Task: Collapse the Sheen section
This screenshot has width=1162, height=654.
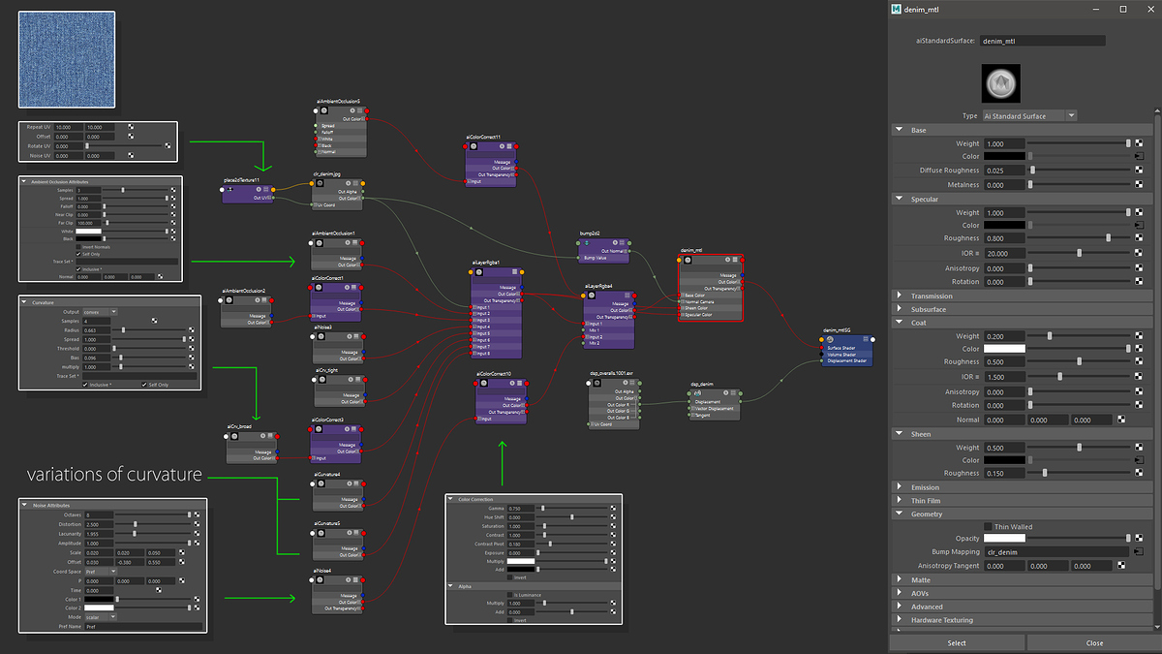Action: (900, 434)
